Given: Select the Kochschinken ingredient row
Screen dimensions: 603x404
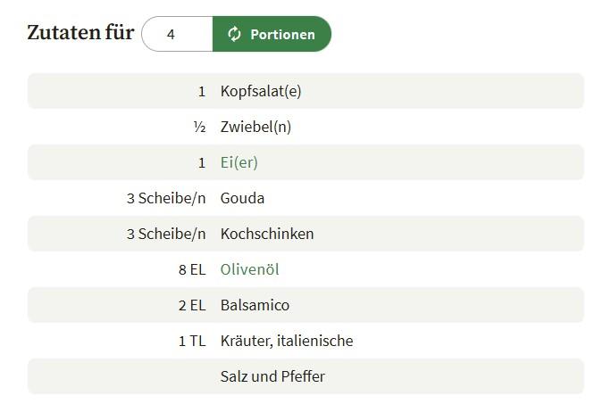Looking at the screenshot, I should pos(306,234).
